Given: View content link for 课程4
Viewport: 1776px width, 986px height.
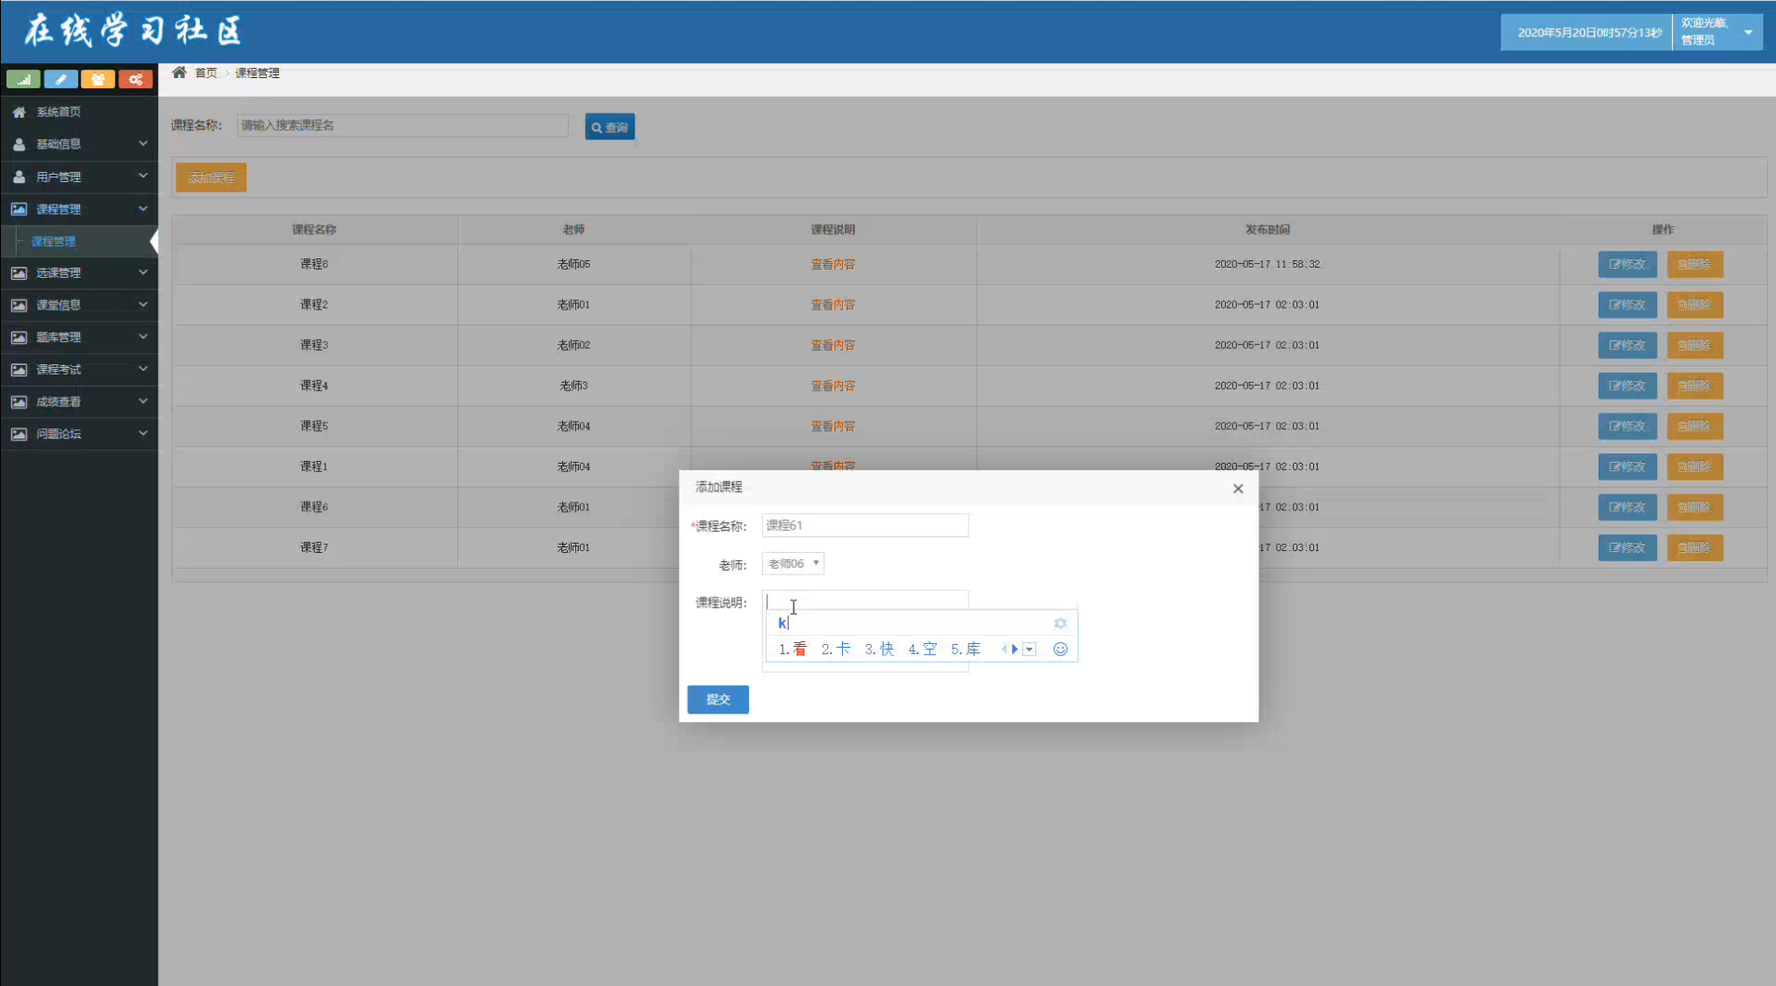Looking at the screenshot, I should click(833, 386).
